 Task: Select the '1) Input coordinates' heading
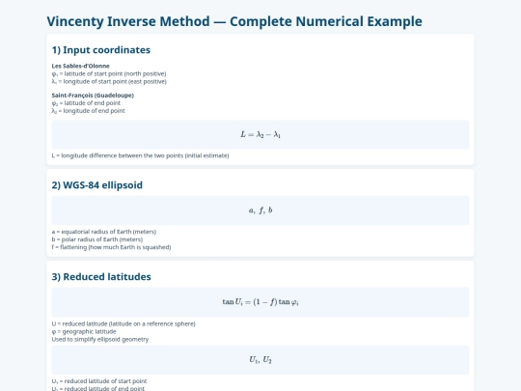pos(101,50)
